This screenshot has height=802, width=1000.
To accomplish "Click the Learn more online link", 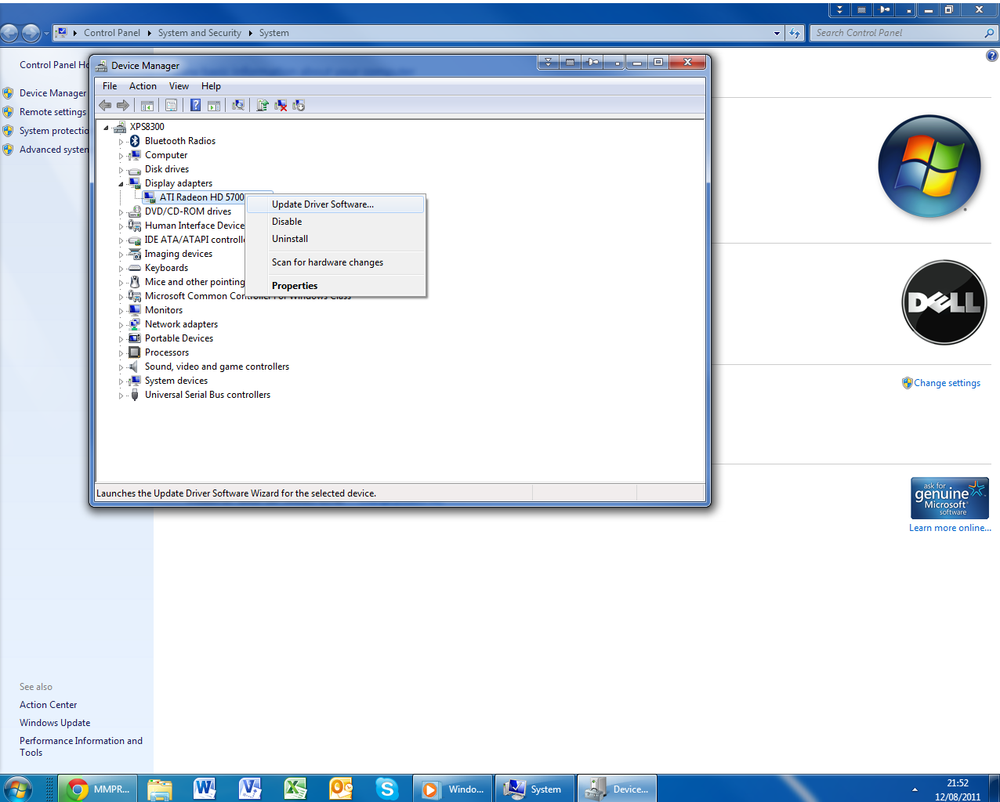I will [950, 528].
